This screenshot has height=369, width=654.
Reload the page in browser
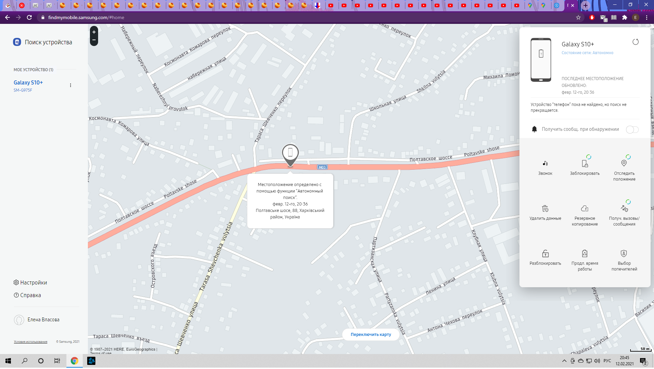click(x=29, y=17)
